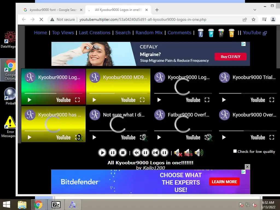Play the Not sure what I di... video

94,137
